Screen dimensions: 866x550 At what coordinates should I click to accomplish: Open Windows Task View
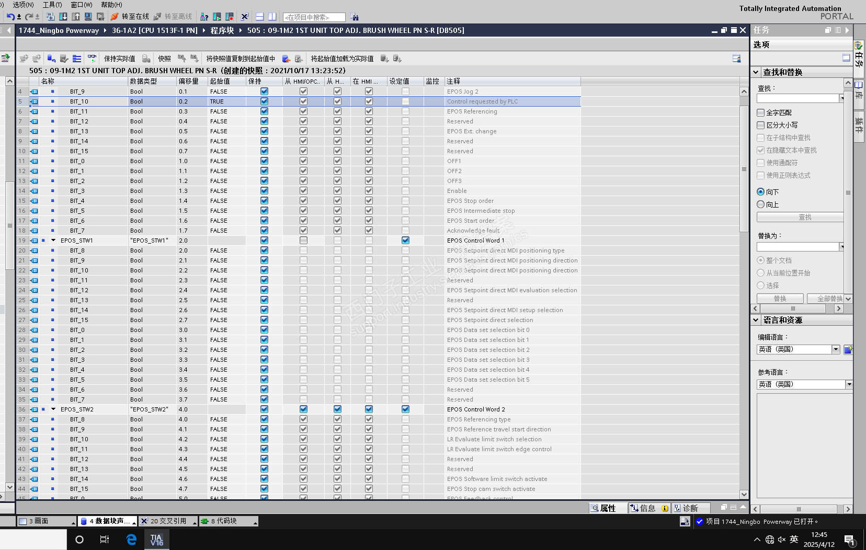point(105,540)
